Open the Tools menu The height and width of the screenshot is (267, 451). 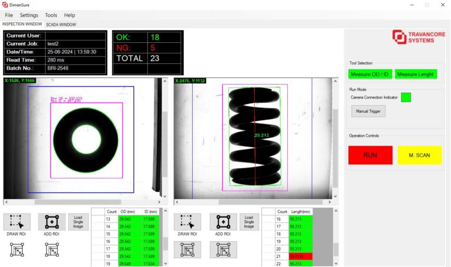(x=51, y=15)
